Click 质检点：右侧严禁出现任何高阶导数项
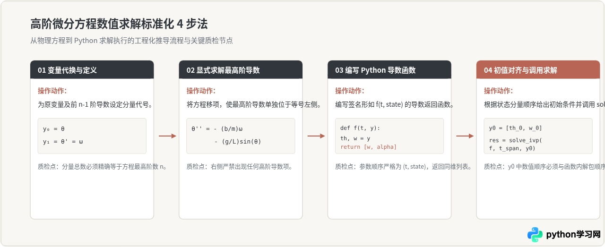The height and width of the screenshot is (247, 605). [240, 167]
